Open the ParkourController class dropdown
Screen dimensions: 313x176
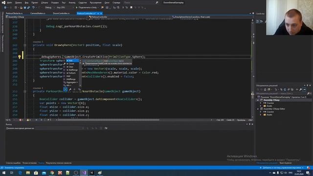click(130, 17)
